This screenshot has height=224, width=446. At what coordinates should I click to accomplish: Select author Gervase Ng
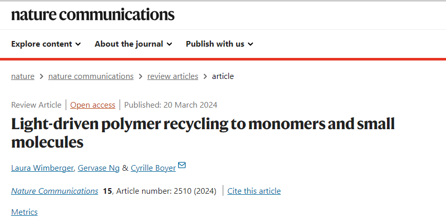pyautogui.click(x=99, y=168)
